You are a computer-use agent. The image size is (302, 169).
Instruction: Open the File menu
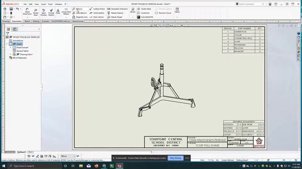25,4
